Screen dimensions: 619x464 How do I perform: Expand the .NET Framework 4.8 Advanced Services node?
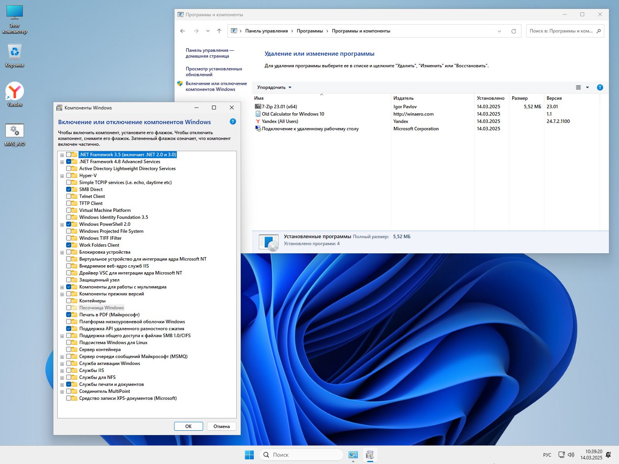click(x=62, y=162)
